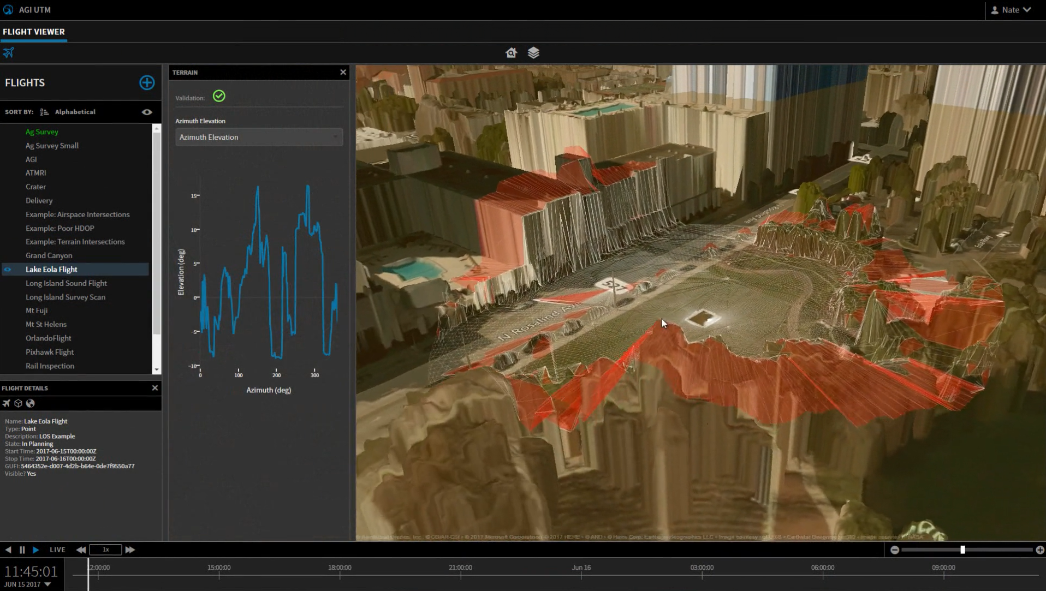Click the 21:00:00 timeline marker
This screenshot has height=591, width=1046.
460,568
